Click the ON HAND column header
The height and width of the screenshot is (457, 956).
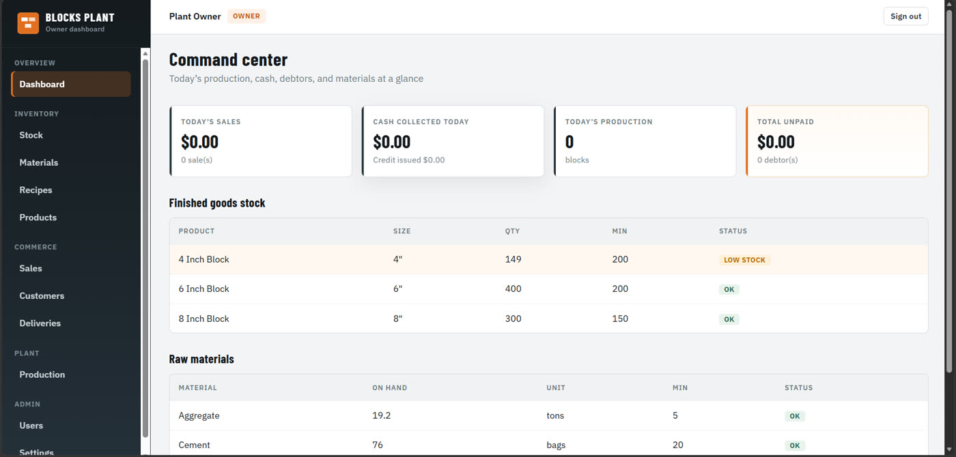pos(390,387)
